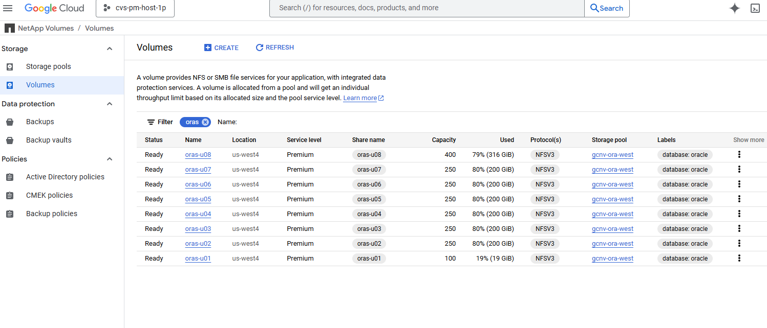Collapse the Data protection section
Image resolution: width=767 pixels, height=328 pixels.
tap(109, 104)
